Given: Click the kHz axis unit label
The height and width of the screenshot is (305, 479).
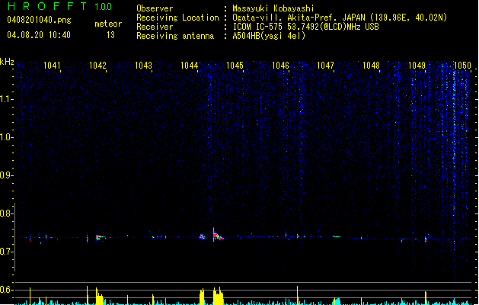Looking at the screenshot, I should [x=7, y=62].
